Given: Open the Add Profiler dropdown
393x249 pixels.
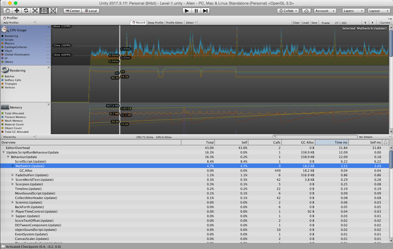Looking at the screenshot, I should pos(18,22).
